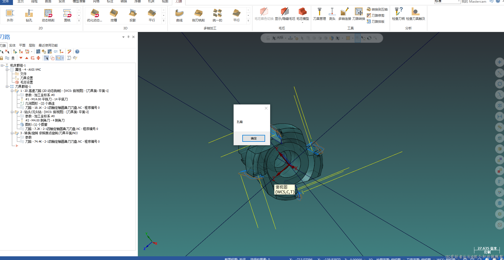Collapse operation 3 转换/旋转 node
The image size is (504, 260).
click(12, 133)
